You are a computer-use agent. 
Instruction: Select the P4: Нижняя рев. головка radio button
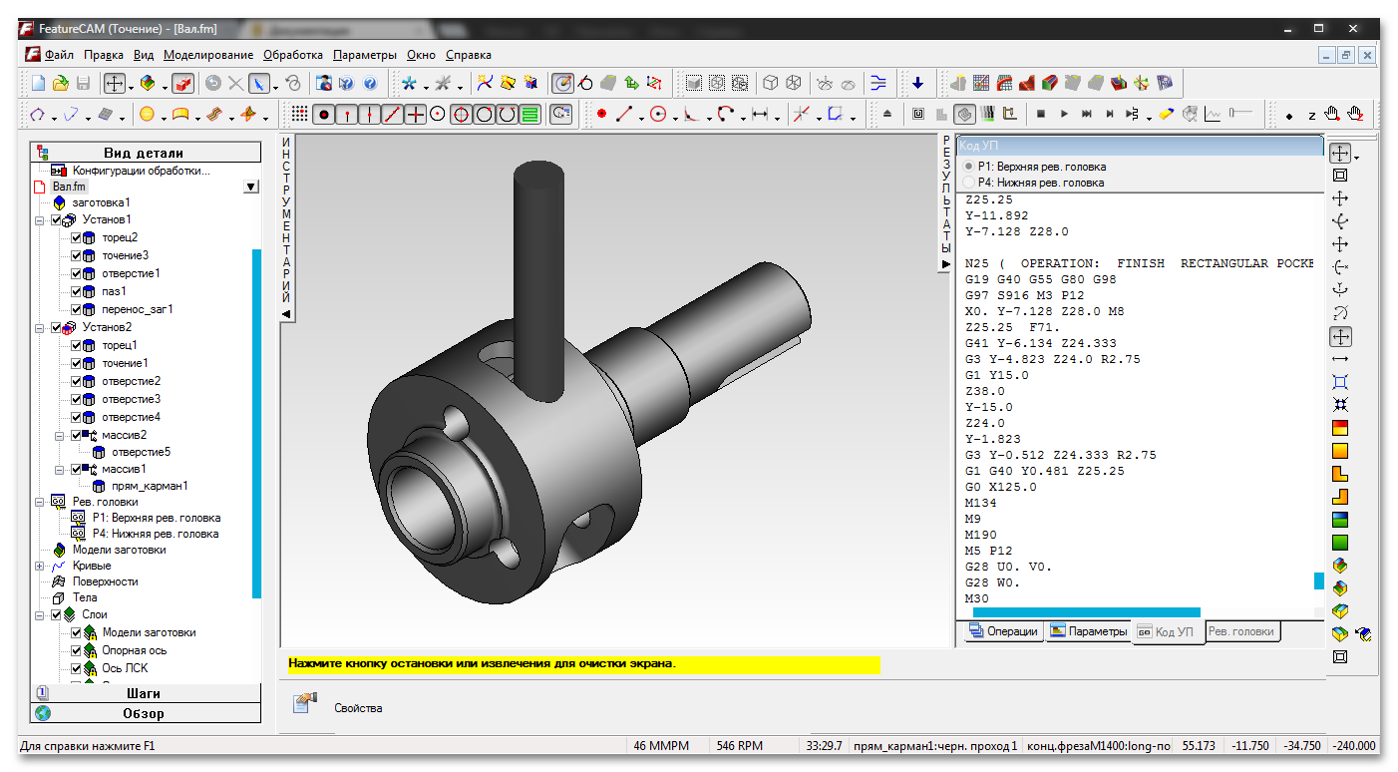[x=969, y=183]
